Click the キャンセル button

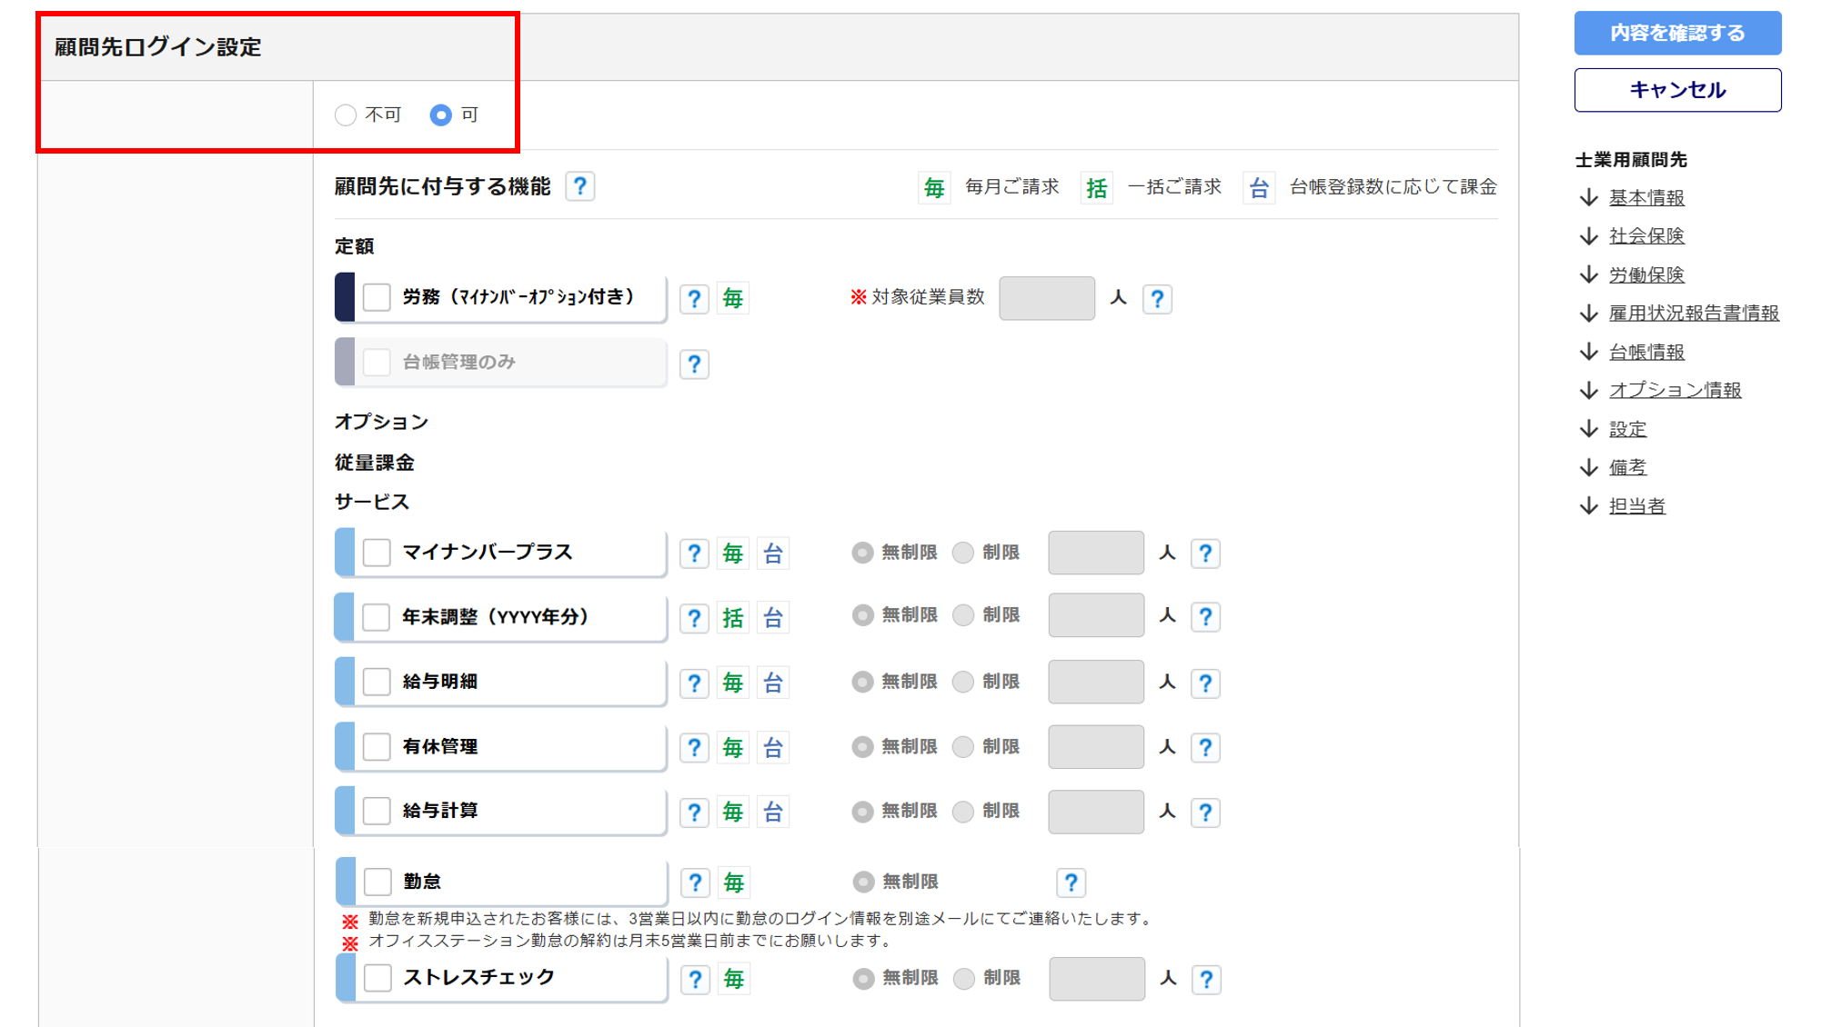[1677, 90]
